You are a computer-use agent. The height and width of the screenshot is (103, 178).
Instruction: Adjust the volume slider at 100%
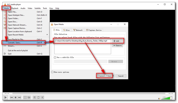coord(167,98)
